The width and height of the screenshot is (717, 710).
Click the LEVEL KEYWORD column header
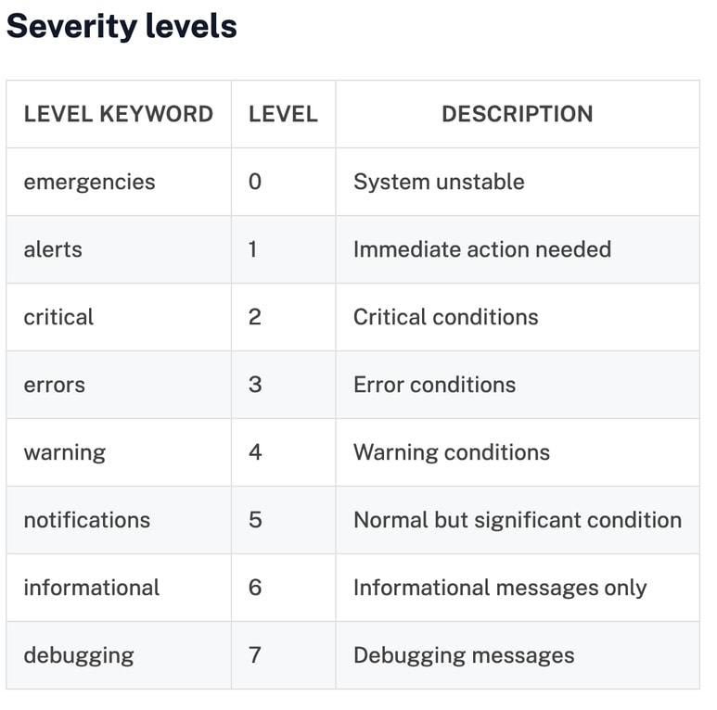(x=119, y=114)
